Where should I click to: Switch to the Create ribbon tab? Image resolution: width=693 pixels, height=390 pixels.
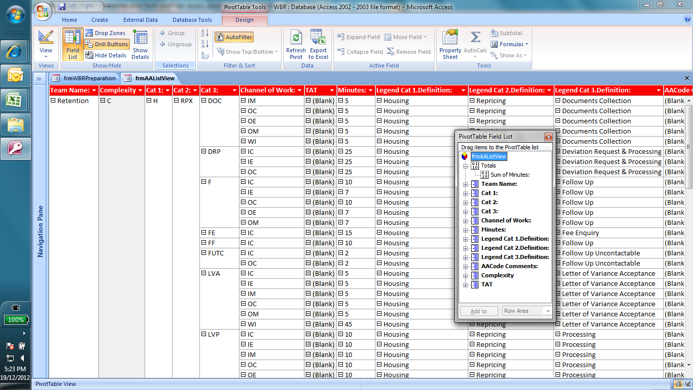point(99,20)
